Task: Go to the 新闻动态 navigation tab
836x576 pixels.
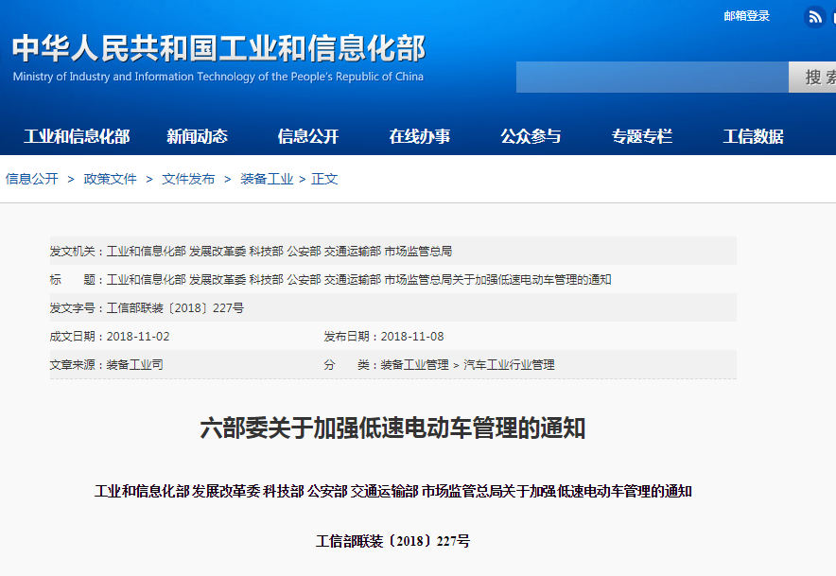Action: click(x=197, y=136)
